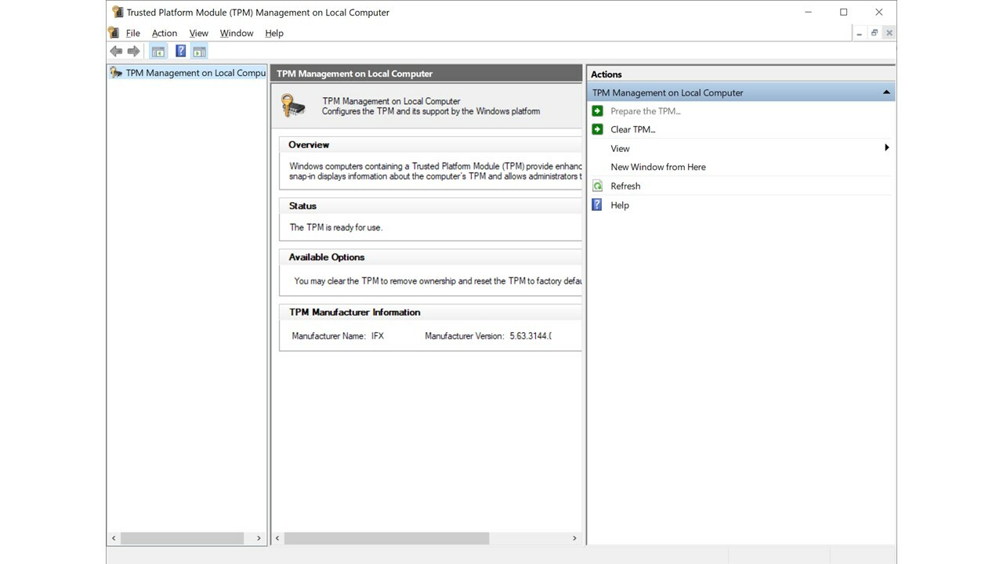This screenshot has height=564, width=1003.
Task: Click the Status section heading
Action: pos(302,205)
